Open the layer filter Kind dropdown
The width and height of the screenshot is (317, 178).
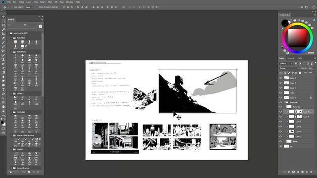pyautogui.click(x=286, y=64)
